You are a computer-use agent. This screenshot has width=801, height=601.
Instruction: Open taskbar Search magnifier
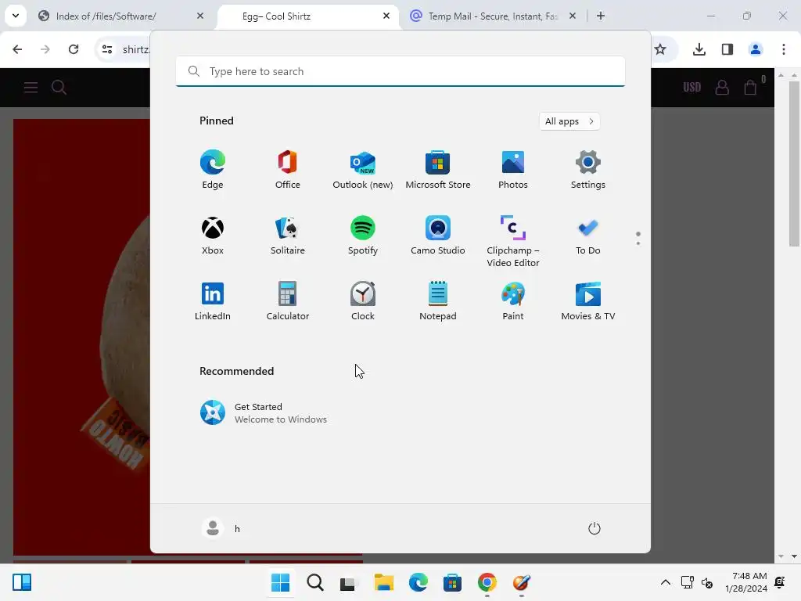[314, 582]
